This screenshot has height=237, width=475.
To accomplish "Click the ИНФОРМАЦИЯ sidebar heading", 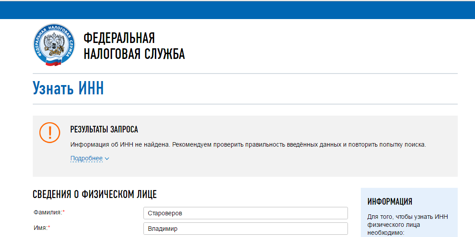I will click(390, 202).
